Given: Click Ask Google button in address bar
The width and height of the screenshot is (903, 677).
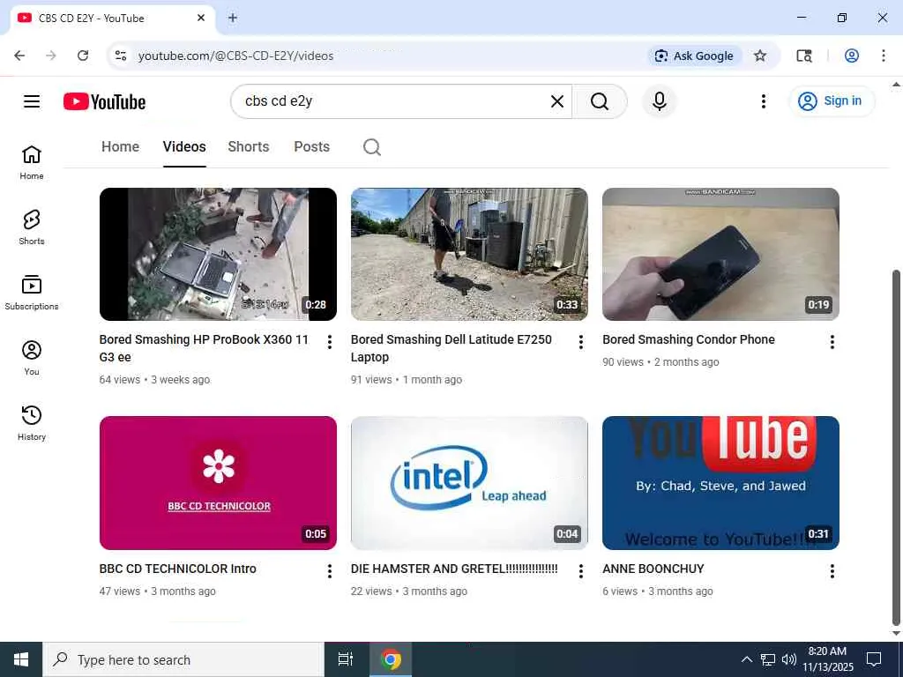Looking at the screenshot, I should 695,56.
